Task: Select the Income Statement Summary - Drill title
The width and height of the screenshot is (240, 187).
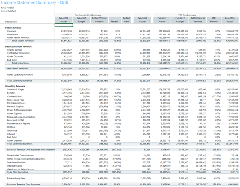Action: click(35, 3)
